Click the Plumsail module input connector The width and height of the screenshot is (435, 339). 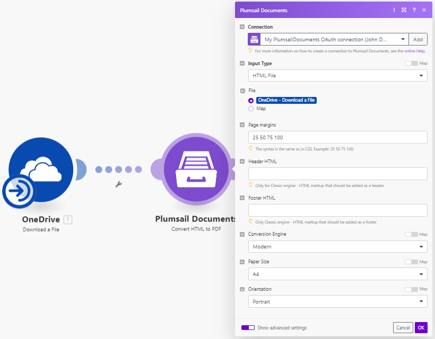click(x=156, y=169)
